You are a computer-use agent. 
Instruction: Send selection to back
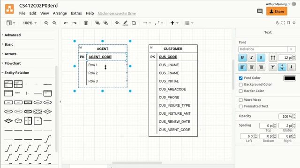105,23
